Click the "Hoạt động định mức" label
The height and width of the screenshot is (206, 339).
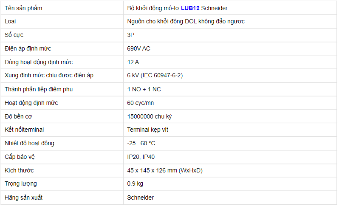(31, 103)
